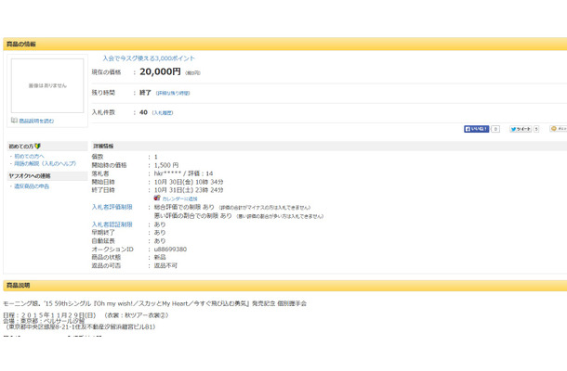Click the magnifier icon beside 商品説明を読む
Image resolution: width=567 pixels, height=371 pixels.
(x=14, y=121)
